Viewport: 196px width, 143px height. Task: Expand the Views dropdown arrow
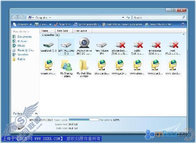(50, 25)
